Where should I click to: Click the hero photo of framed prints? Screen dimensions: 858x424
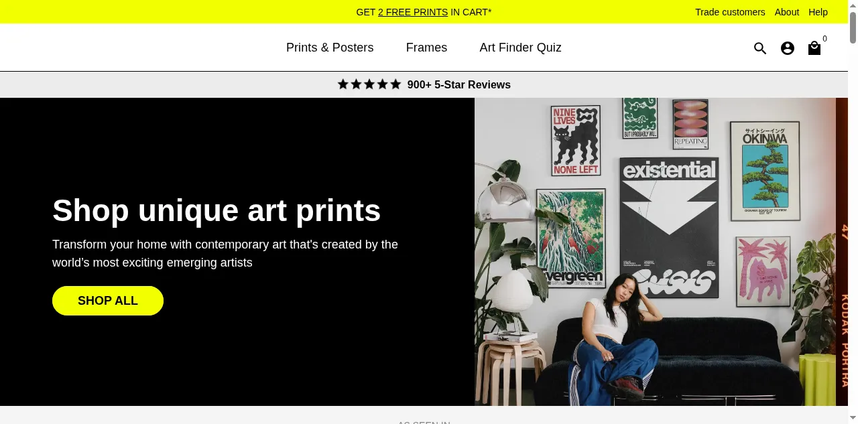click(661, 252)
